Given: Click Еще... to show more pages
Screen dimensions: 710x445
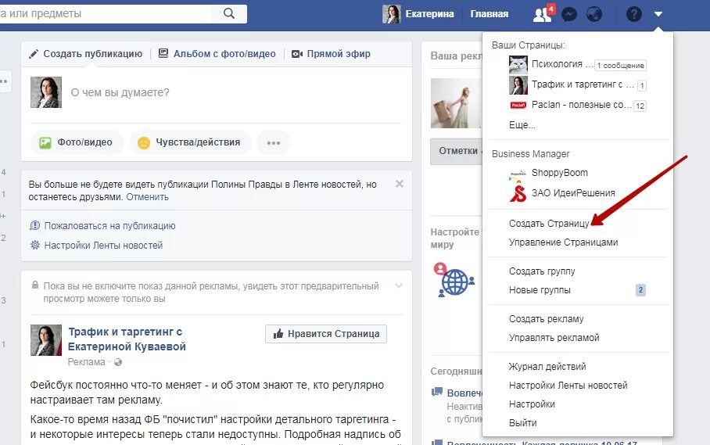Looking at the screenshot, I should [522, 125].
